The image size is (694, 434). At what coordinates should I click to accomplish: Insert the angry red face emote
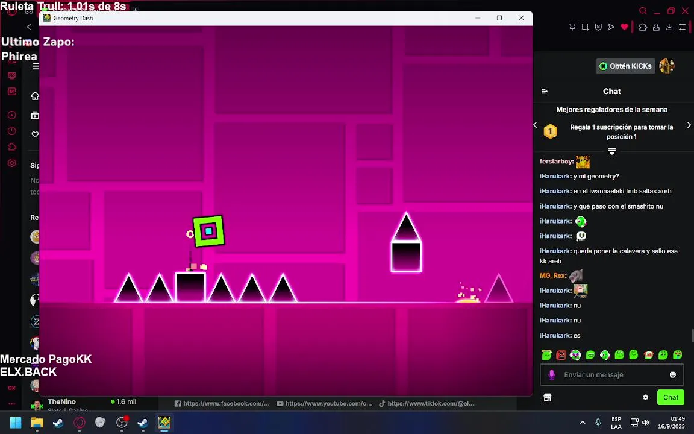click(x=561, y=354)
